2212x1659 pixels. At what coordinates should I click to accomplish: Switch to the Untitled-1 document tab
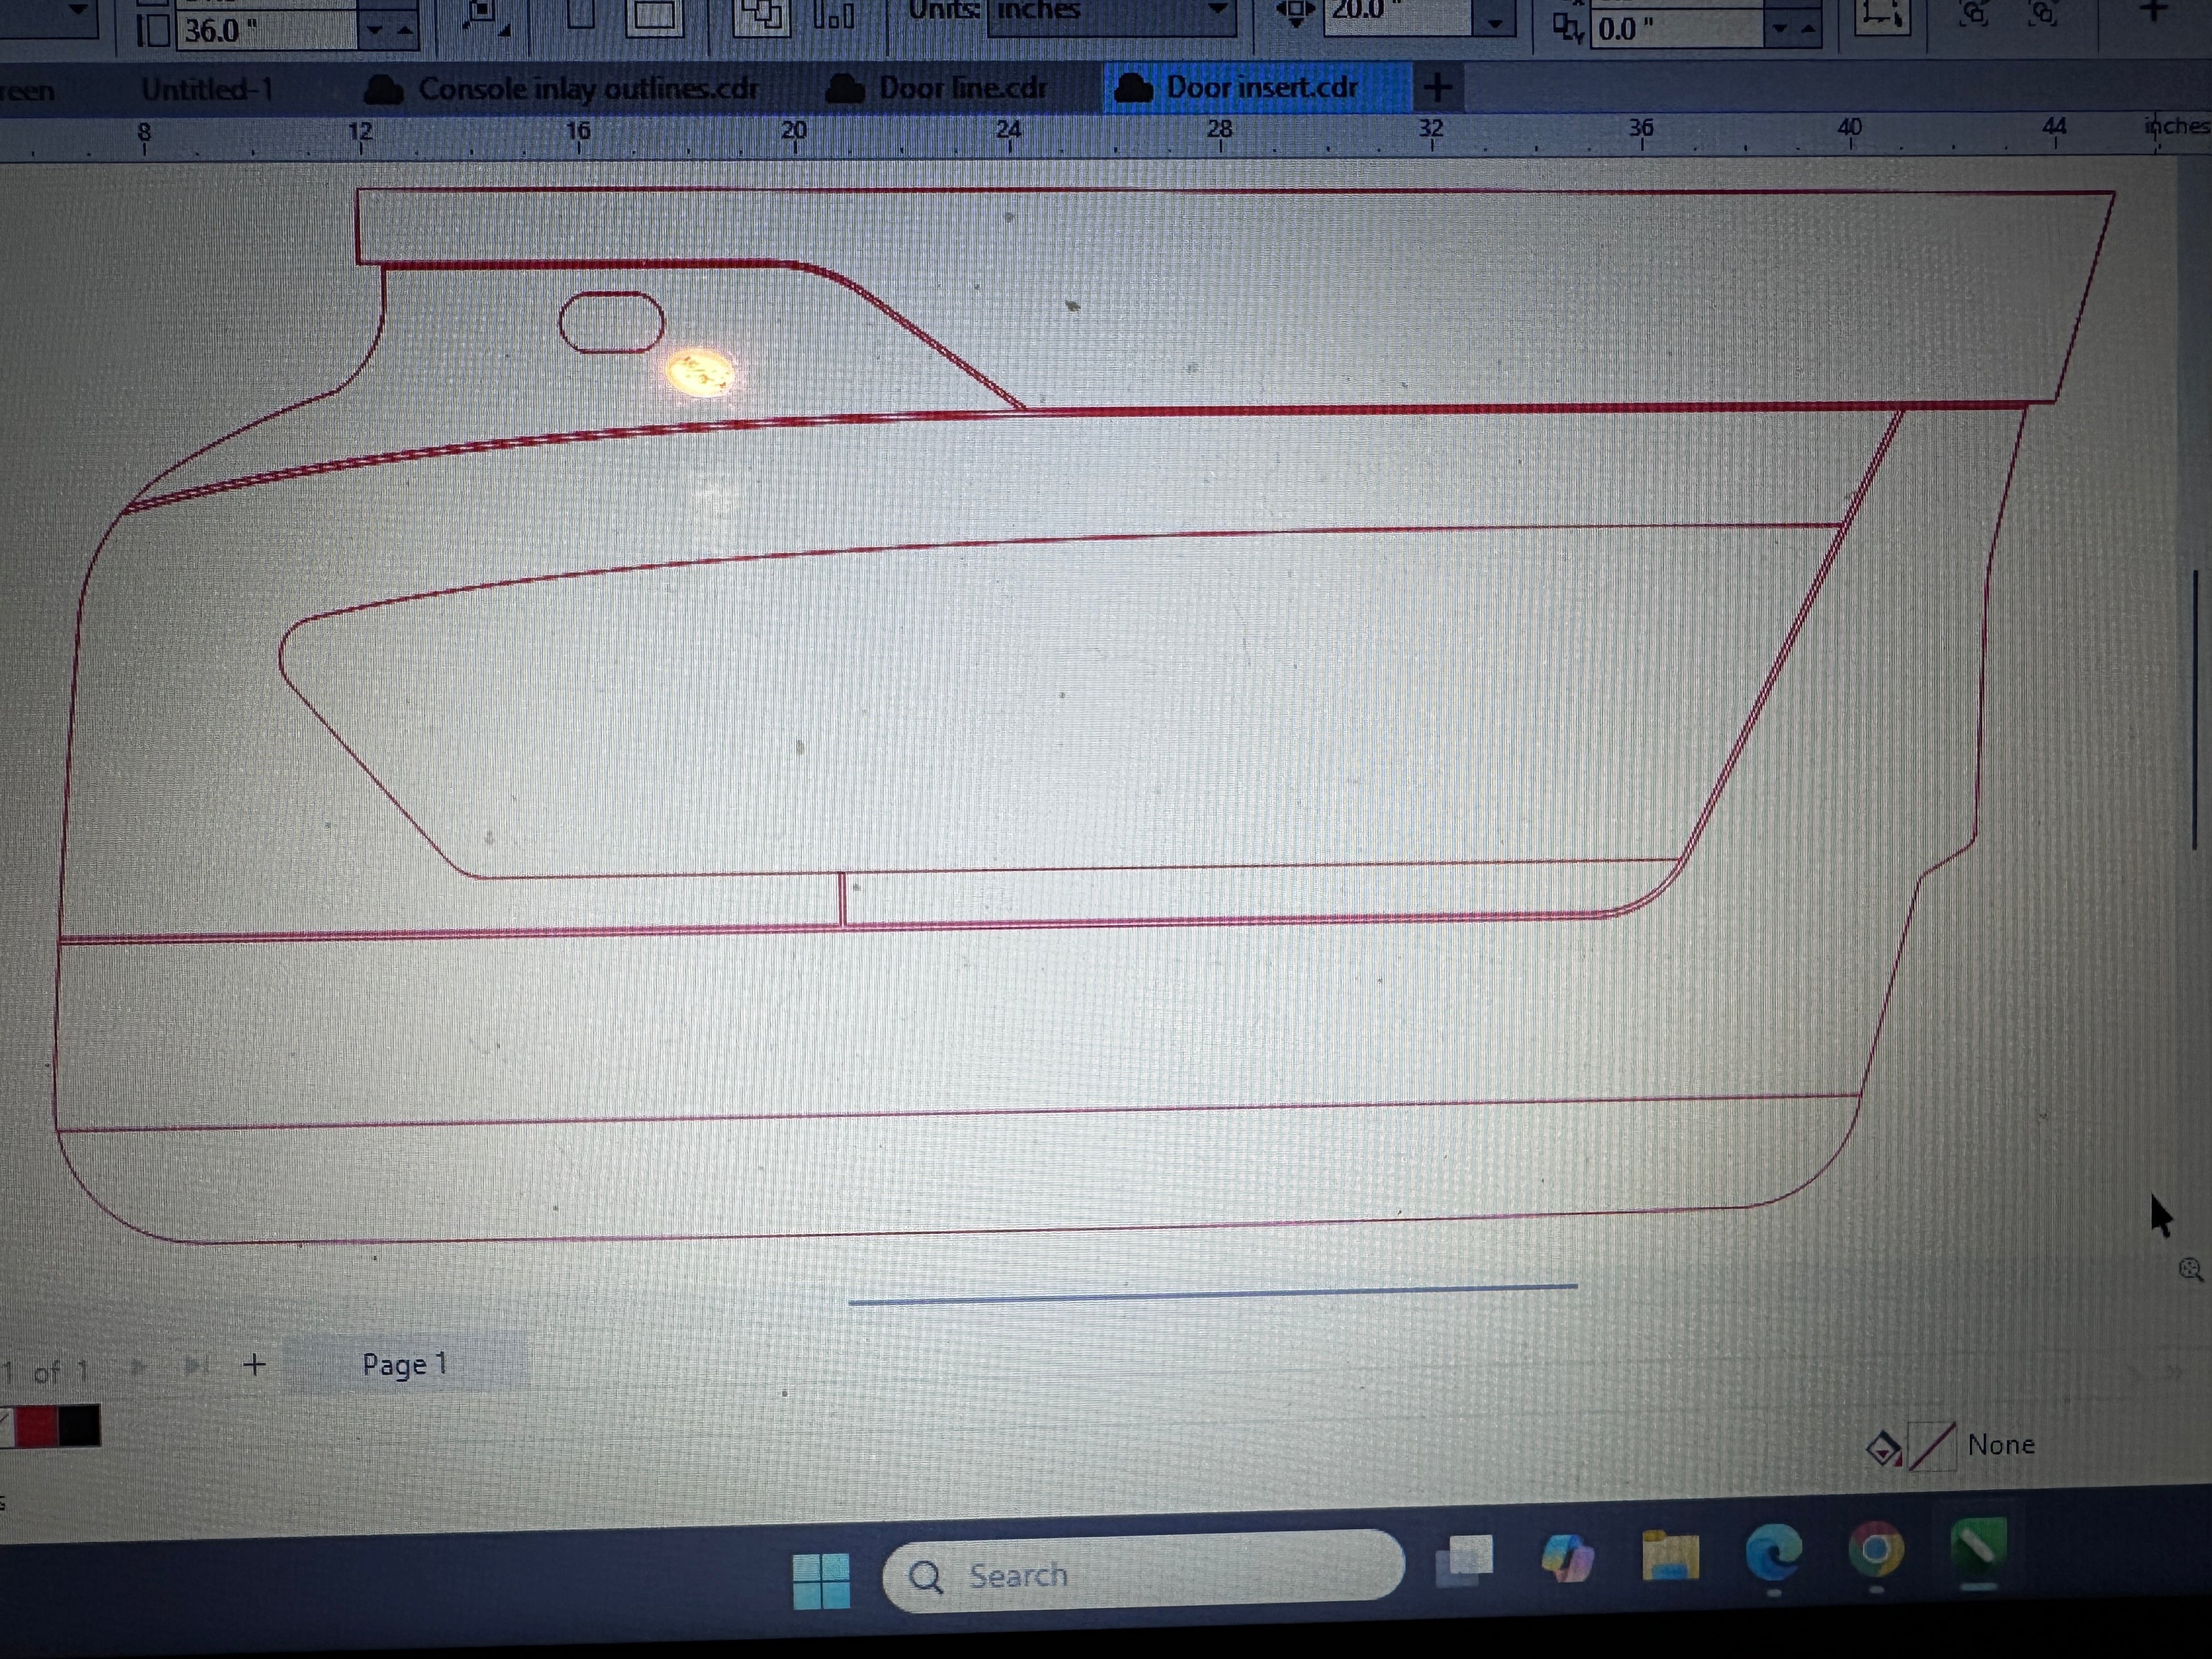(206, 90)
